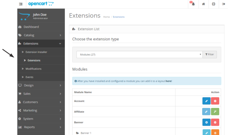Open the extension type dropdown
Image resolution: width=228 pixels, height=135 pixels.
(x=139, y=54)
